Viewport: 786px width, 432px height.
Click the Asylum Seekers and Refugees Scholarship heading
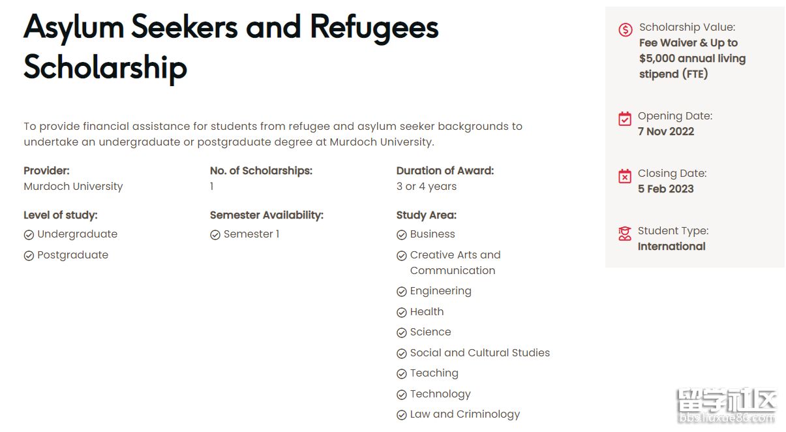click(x=231, y=47)
